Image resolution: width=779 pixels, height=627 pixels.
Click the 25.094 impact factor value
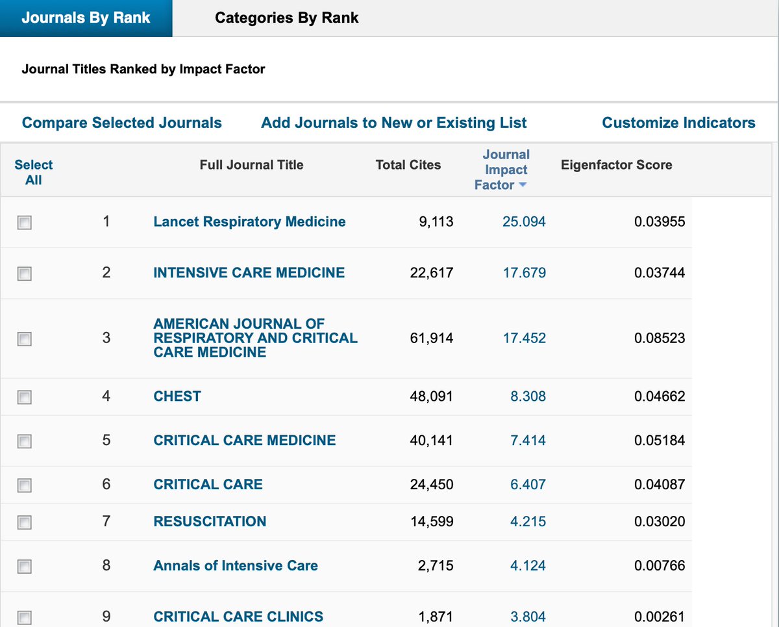pos(525,222)
